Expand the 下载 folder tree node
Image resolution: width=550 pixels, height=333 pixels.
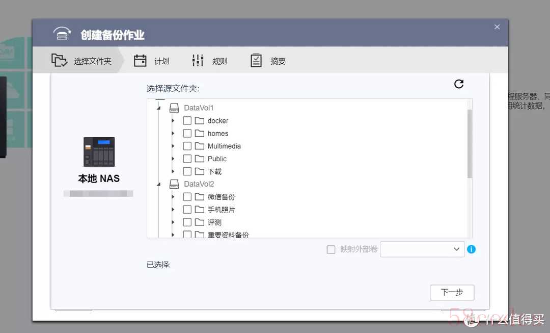point(173,171)
